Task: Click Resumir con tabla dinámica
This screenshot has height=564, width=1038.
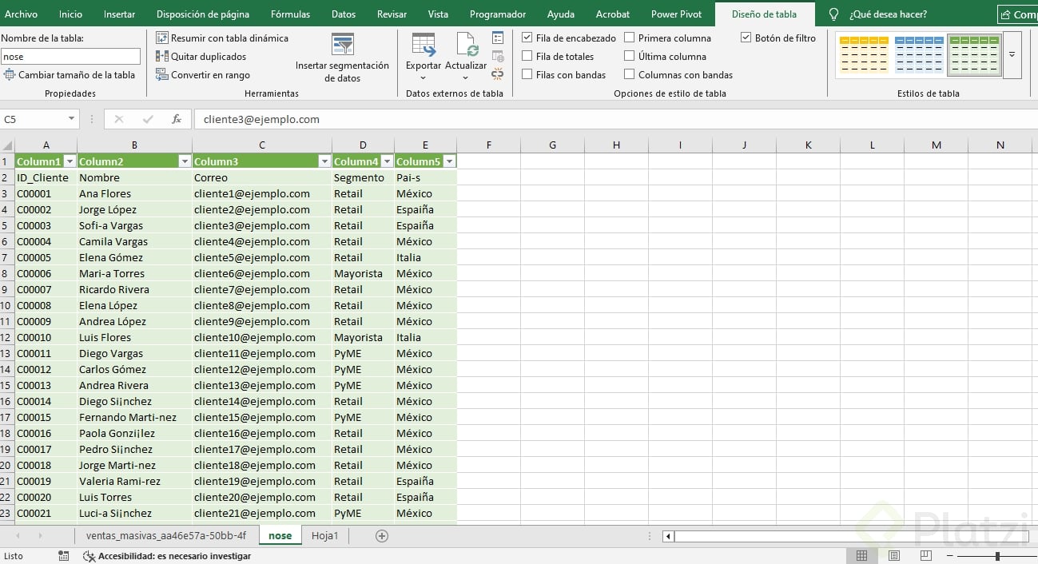Action: pyautogui.click(x=222, y=38)
